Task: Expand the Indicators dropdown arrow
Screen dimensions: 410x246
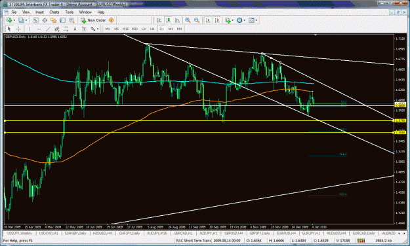Action: pos(233,20)
